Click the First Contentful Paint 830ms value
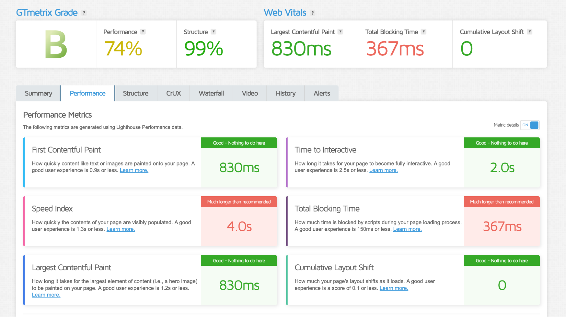Screen dimensions: 566x317 click(x=239, y=168)
